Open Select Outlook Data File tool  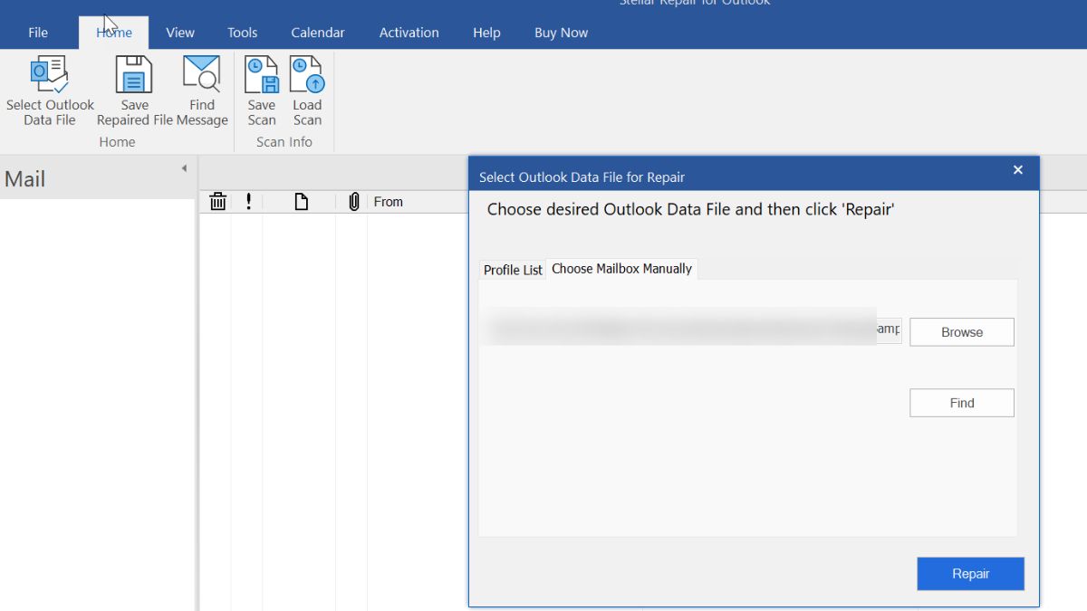[50, 91]
